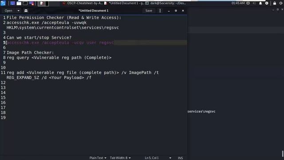
Task: Click the 'reg query <Vulnerable reg path' line
Action: [59, 57]
